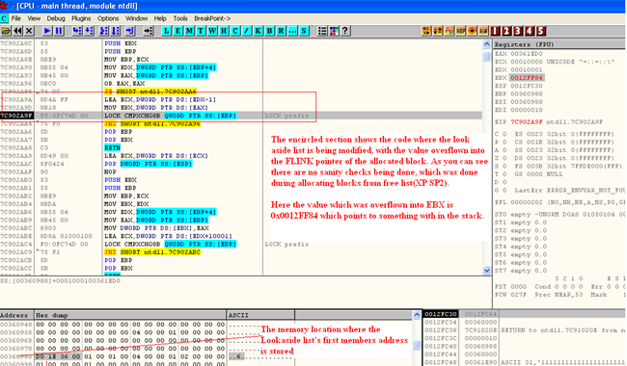Image resolution: width=627 pixels, height=366 pixels.
Task: Click the orange target plugin icon
Action: coord(473,31)
